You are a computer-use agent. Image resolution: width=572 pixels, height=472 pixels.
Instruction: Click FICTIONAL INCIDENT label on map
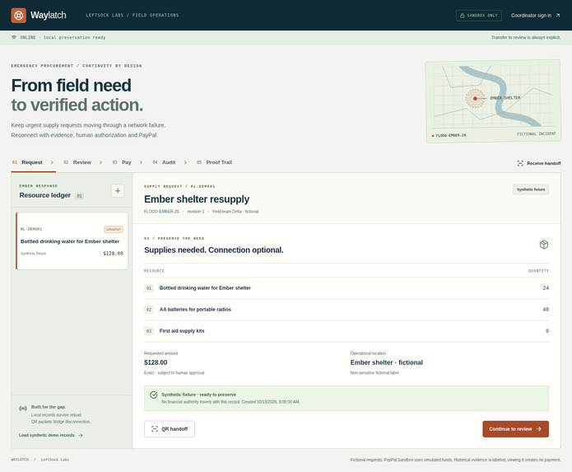pos(537,134)
